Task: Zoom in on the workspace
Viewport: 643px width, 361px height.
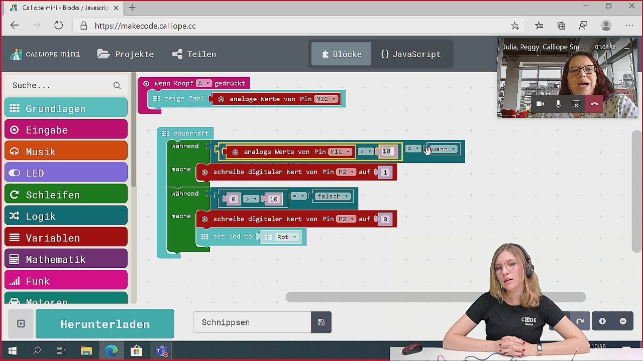Action: (602, 321)
